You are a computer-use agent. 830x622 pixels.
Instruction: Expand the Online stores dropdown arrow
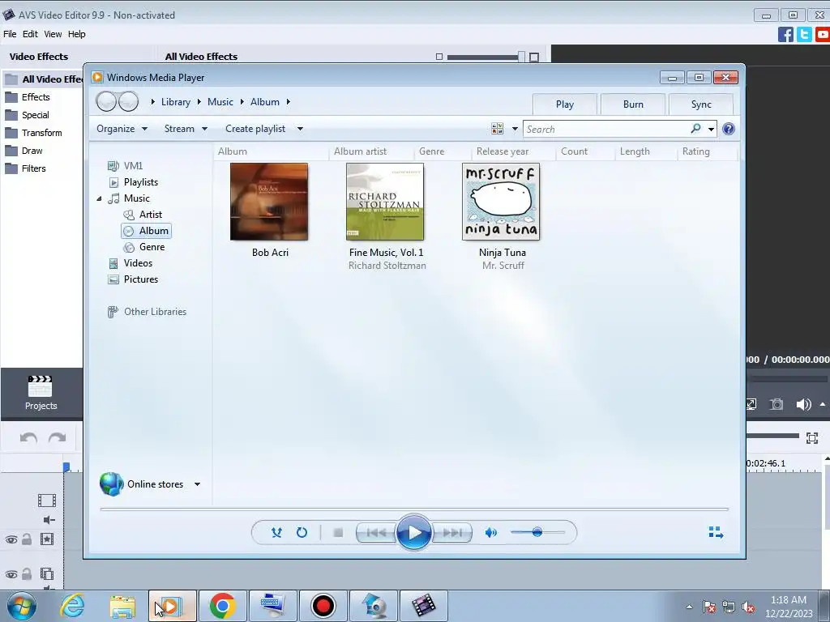(x=197, y=484)
